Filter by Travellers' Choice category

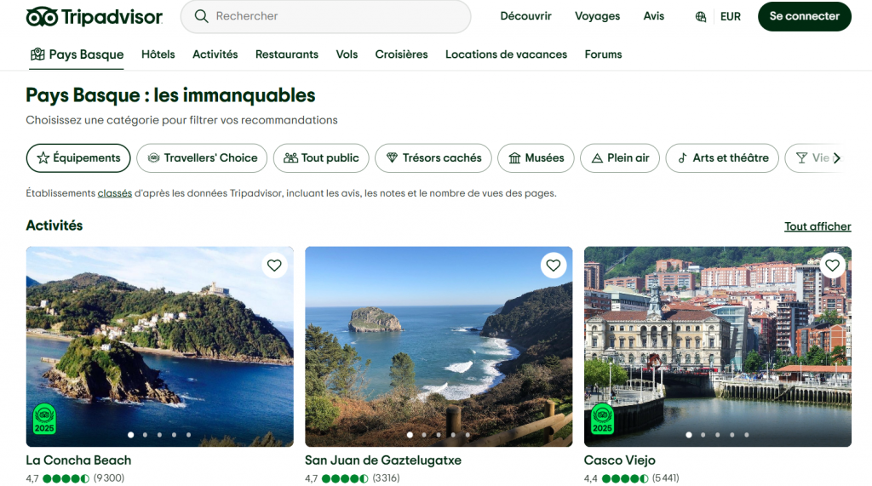coord(202,157)
